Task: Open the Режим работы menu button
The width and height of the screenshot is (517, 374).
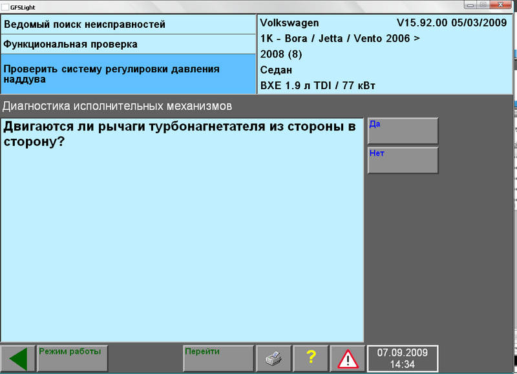Action: (x=72, y=358)
